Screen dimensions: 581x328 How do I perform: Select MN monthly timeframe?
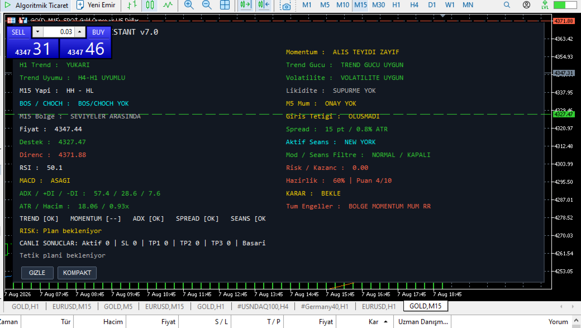468,5
